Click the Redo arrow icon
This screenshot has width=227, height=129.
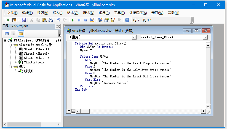pos(65,20)
